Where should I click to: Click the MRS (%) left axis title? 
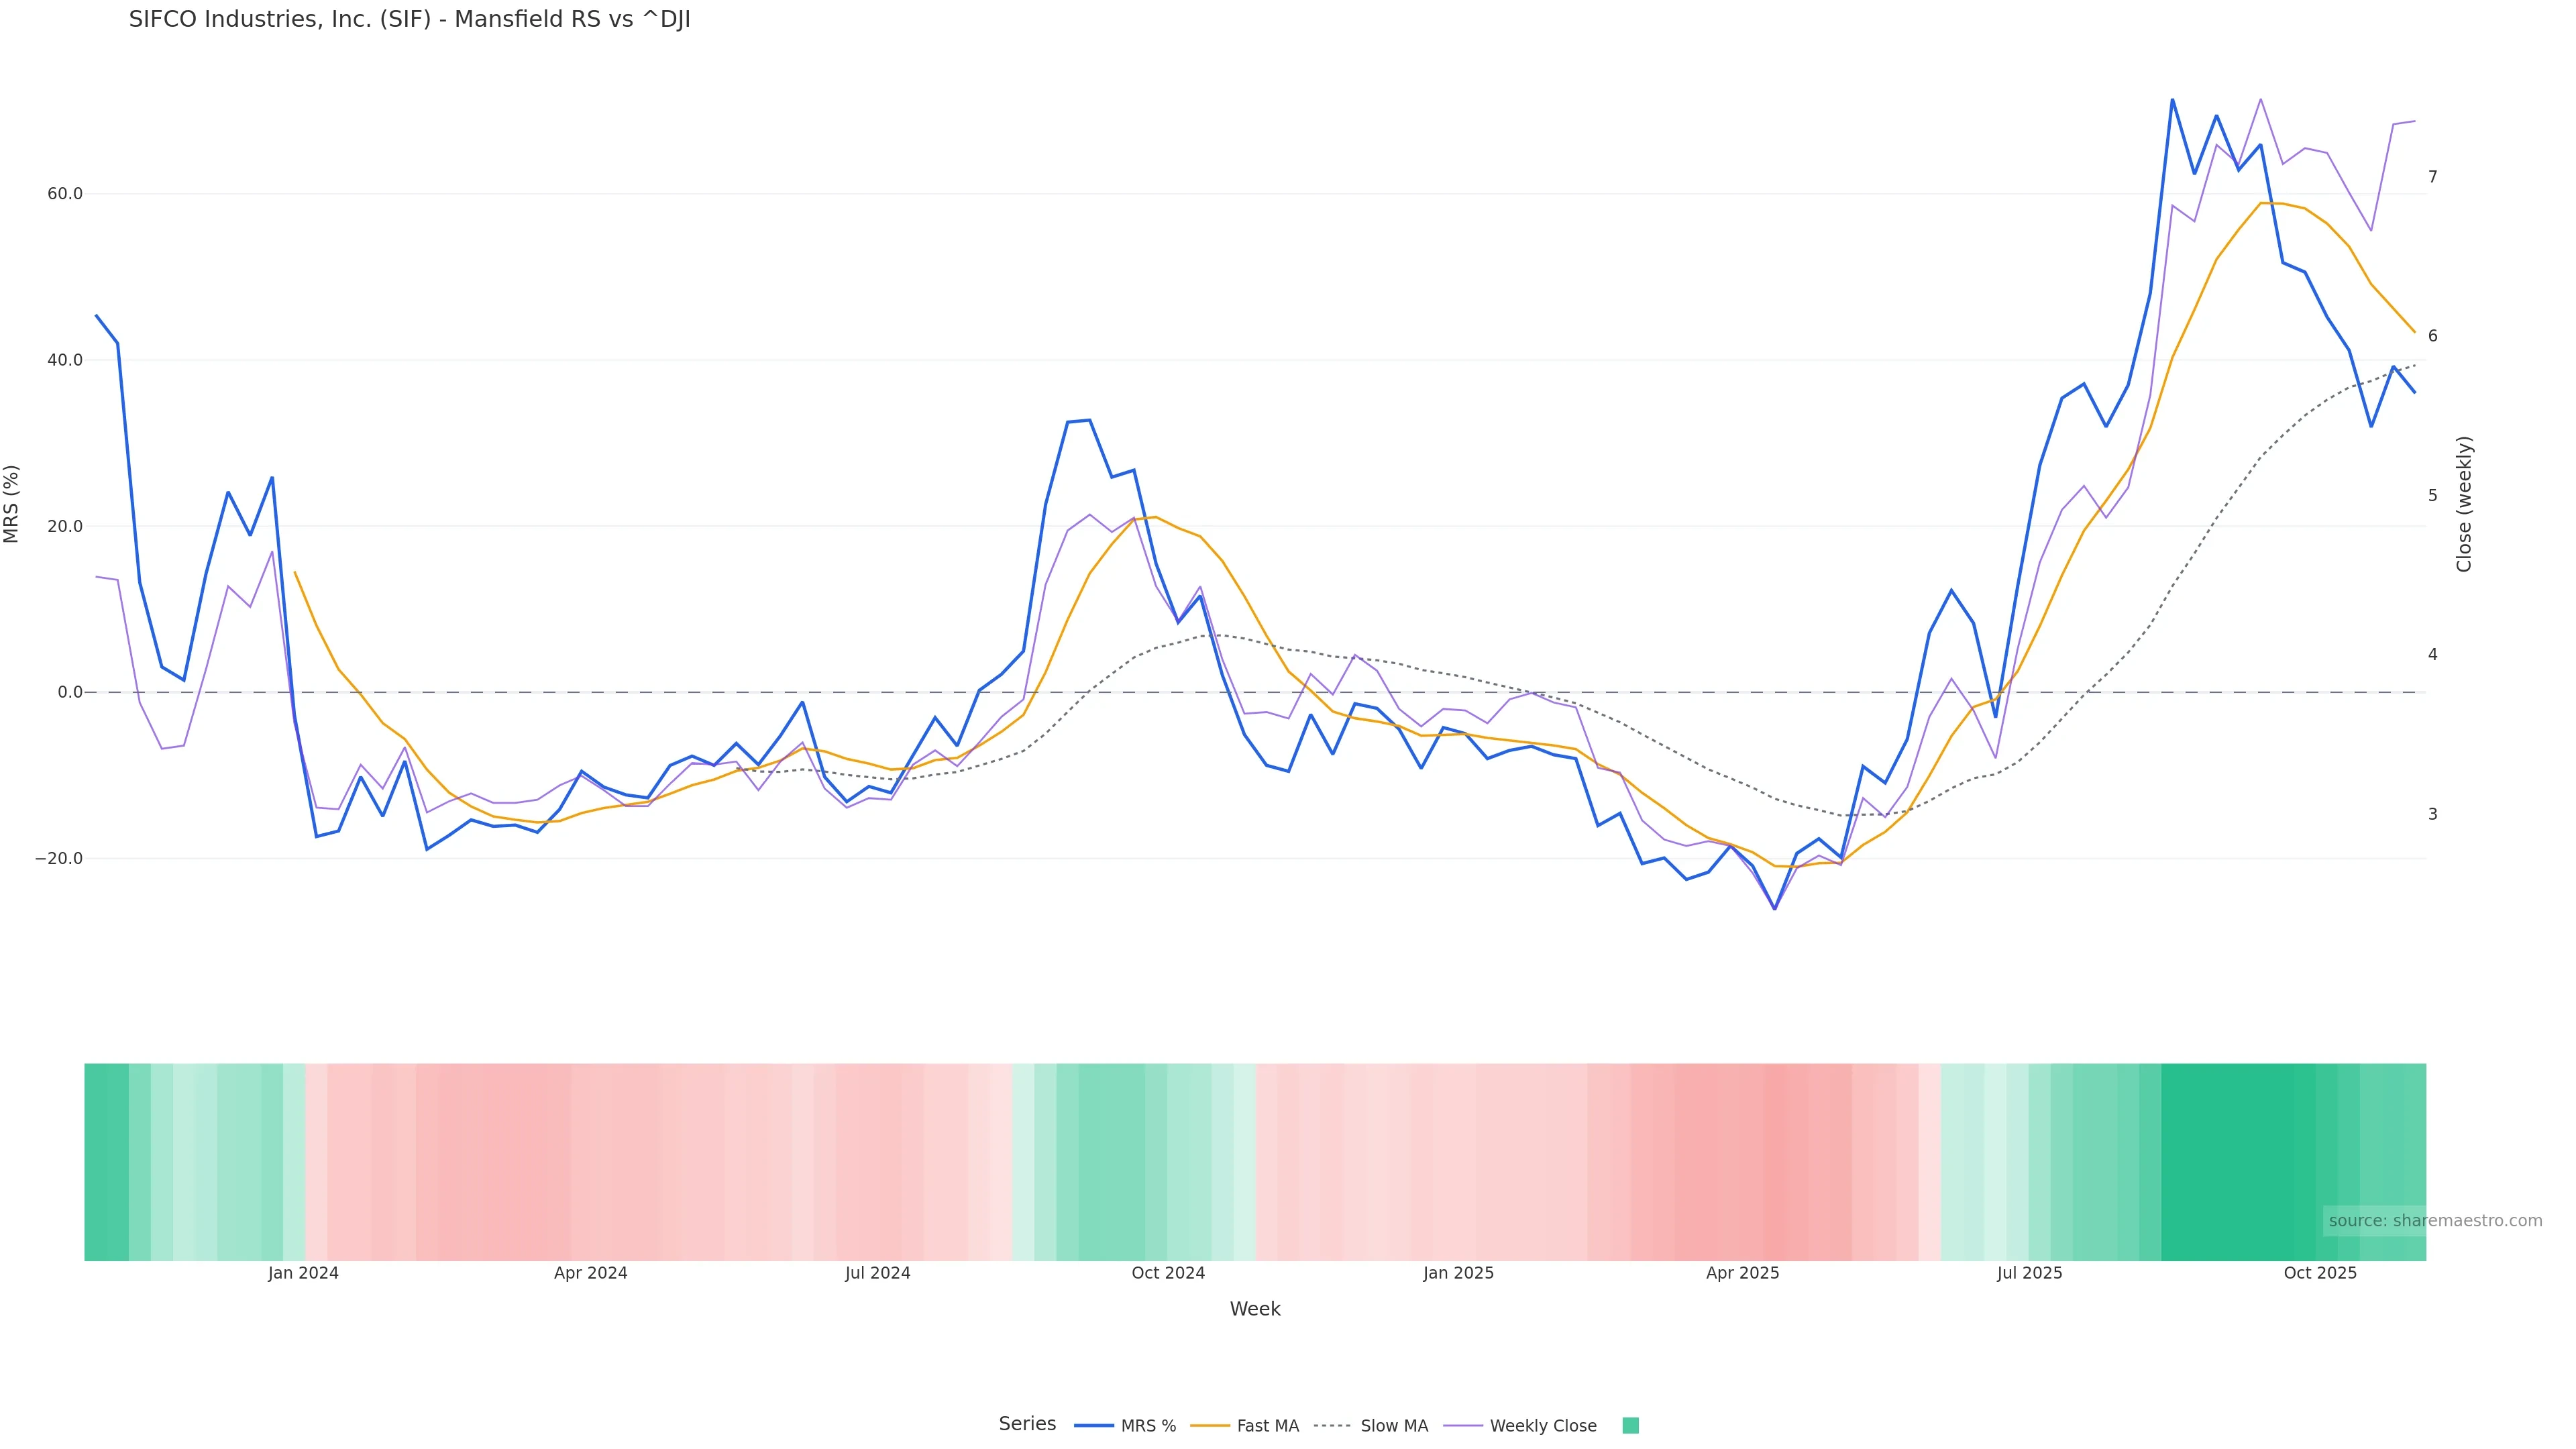pyautogui.click(x=12, y=504)
